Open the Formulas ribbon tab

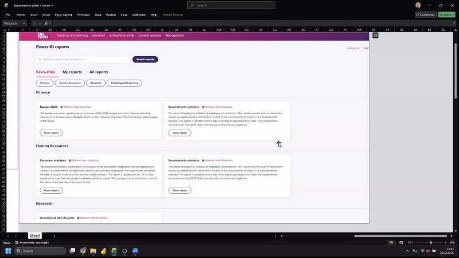click(83, 14)
